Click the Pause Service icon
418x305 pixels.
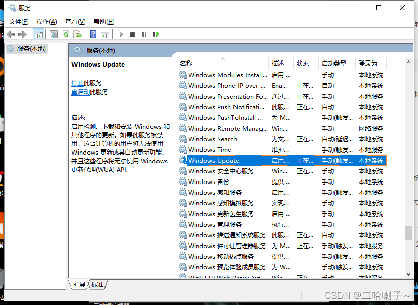144,34
